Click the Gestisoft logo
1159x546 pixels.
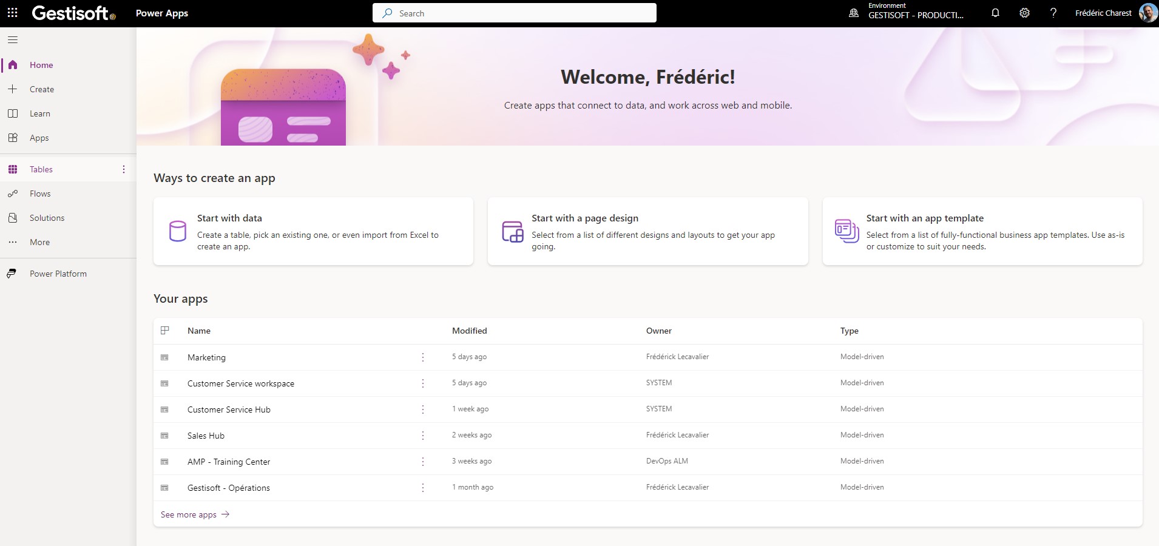coord(73,13)
